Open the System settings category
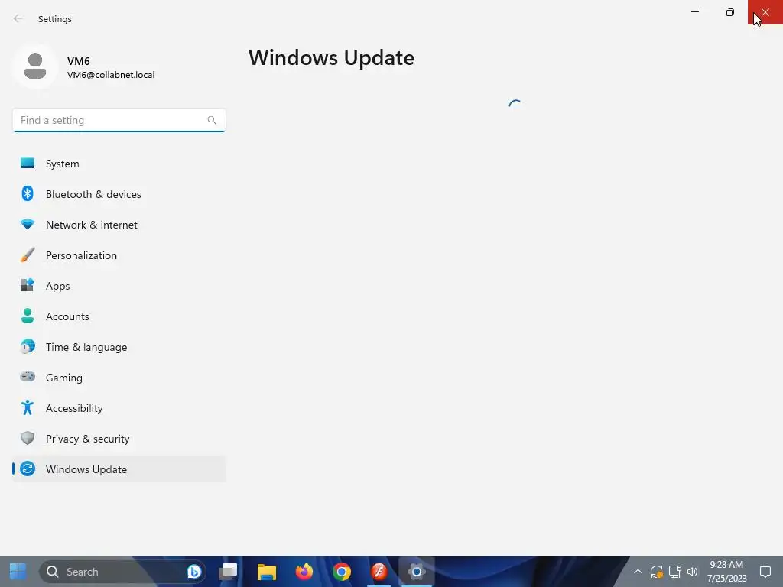 click(119, 164)
